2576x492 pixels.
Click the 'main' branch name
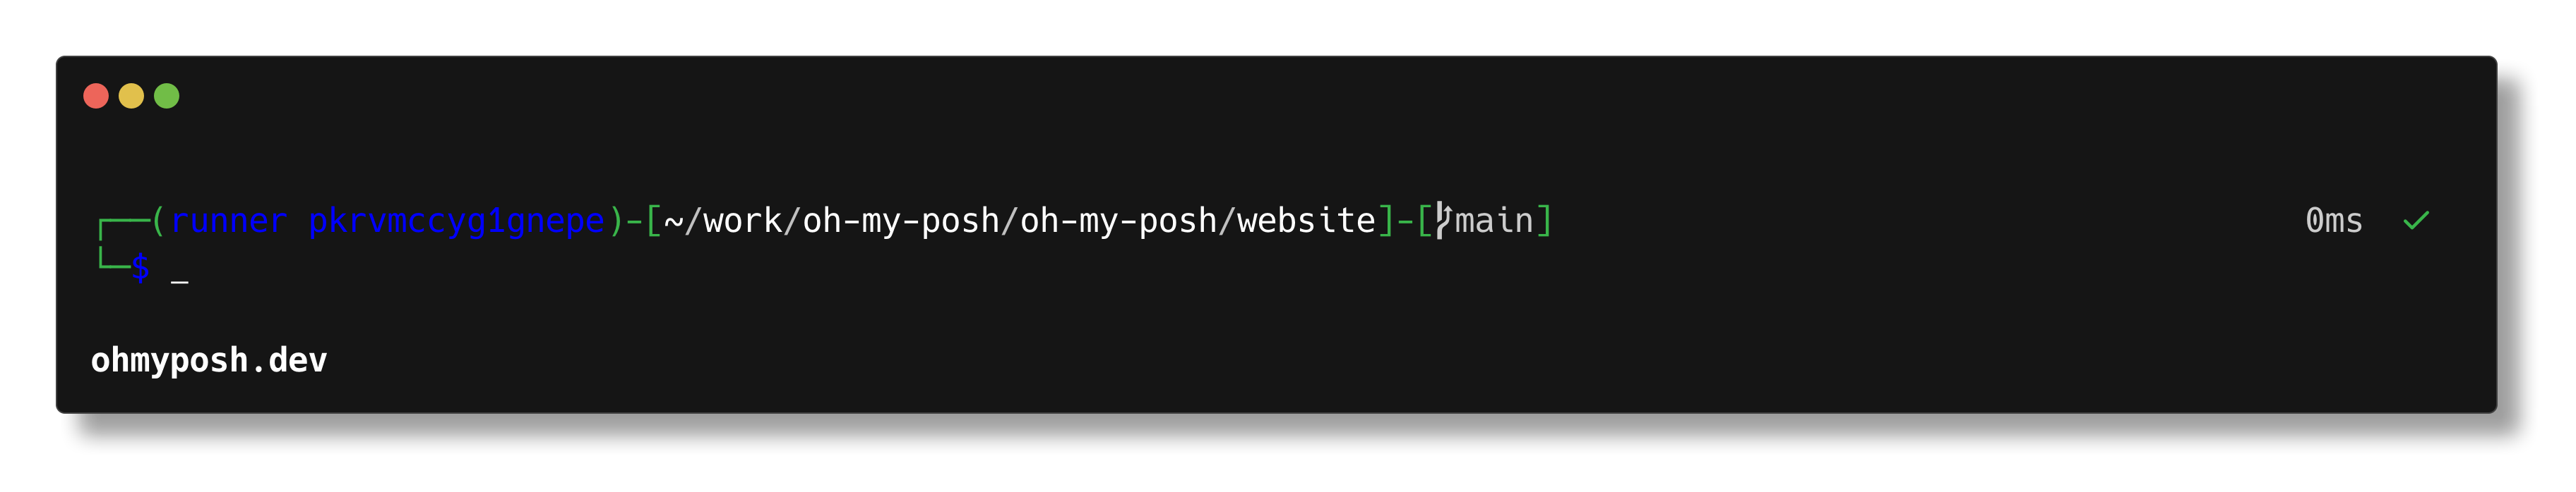1493,221
